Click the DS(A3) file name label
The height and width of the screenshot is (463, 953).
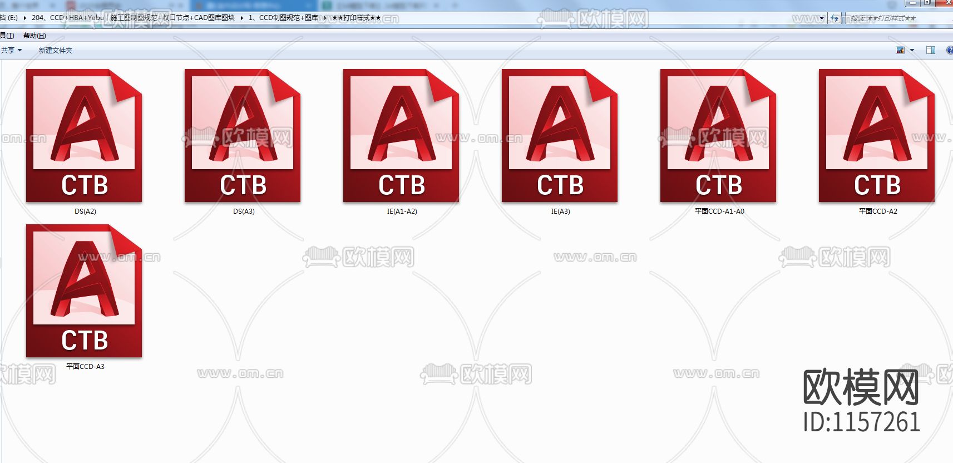coord(244,211)
